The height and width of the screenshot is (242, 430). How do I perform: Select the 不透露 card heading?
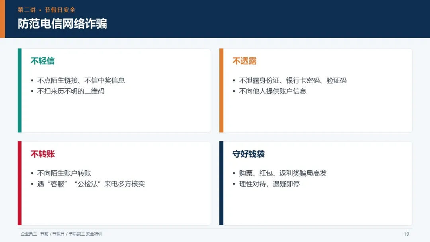coord(244,61)
